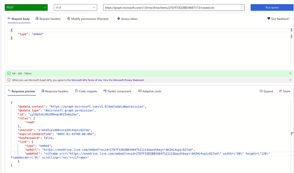Click the Response headers document icon
This screenshot has width=294, height=173.
[43, 91]
